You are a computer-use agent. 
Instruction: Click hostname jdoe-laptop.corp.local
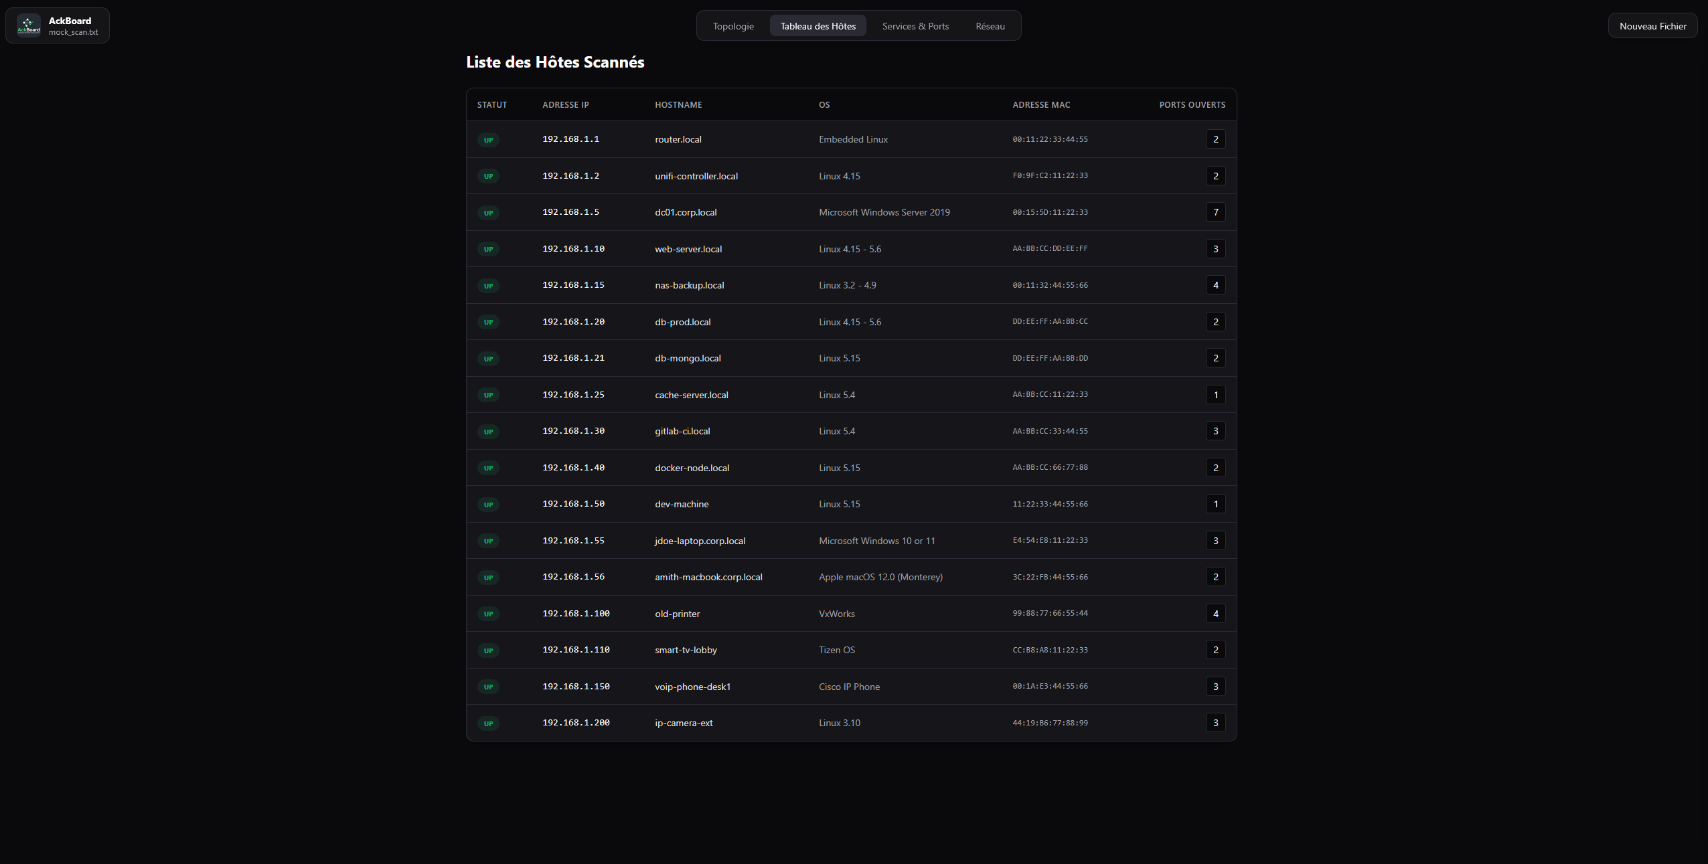[700, 541]
